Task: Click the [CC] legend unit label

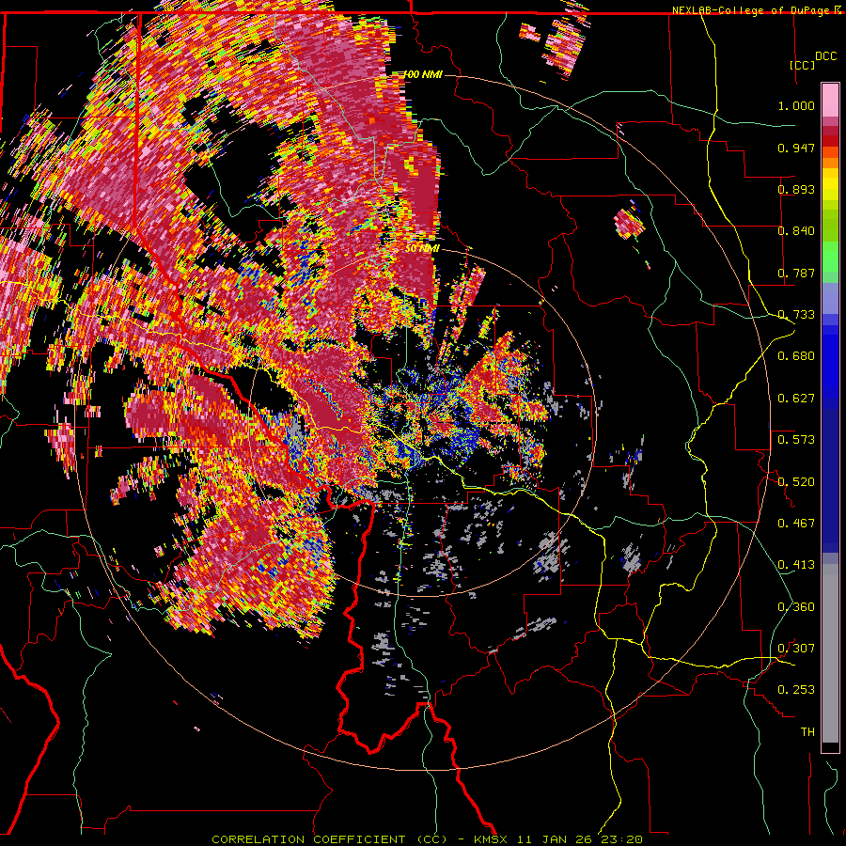Action: (803, 65)
